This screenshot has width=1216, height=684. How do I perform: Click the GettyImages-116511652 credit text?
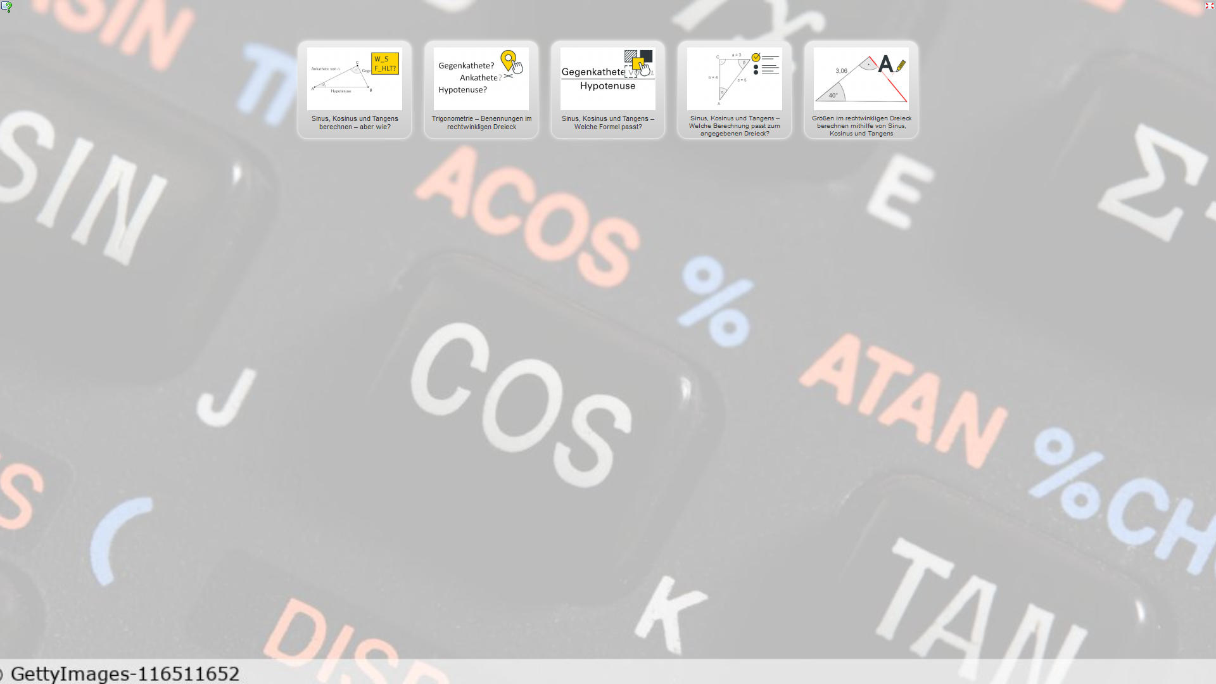click(125, 673)
